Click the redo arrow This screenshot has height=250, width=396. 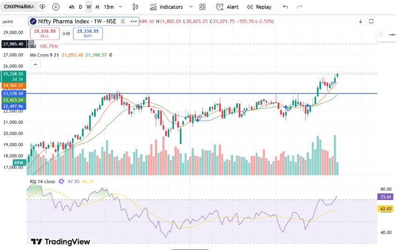pyautogui.click(x=299, y=7)
